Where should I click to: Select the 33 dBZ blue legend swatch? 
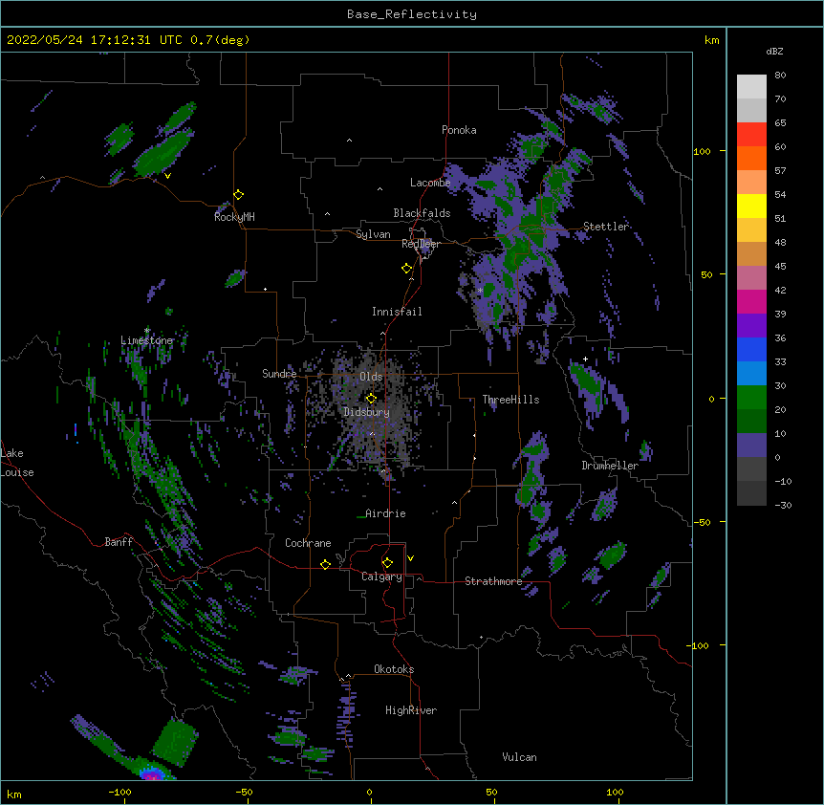click(x=751, y=349)
